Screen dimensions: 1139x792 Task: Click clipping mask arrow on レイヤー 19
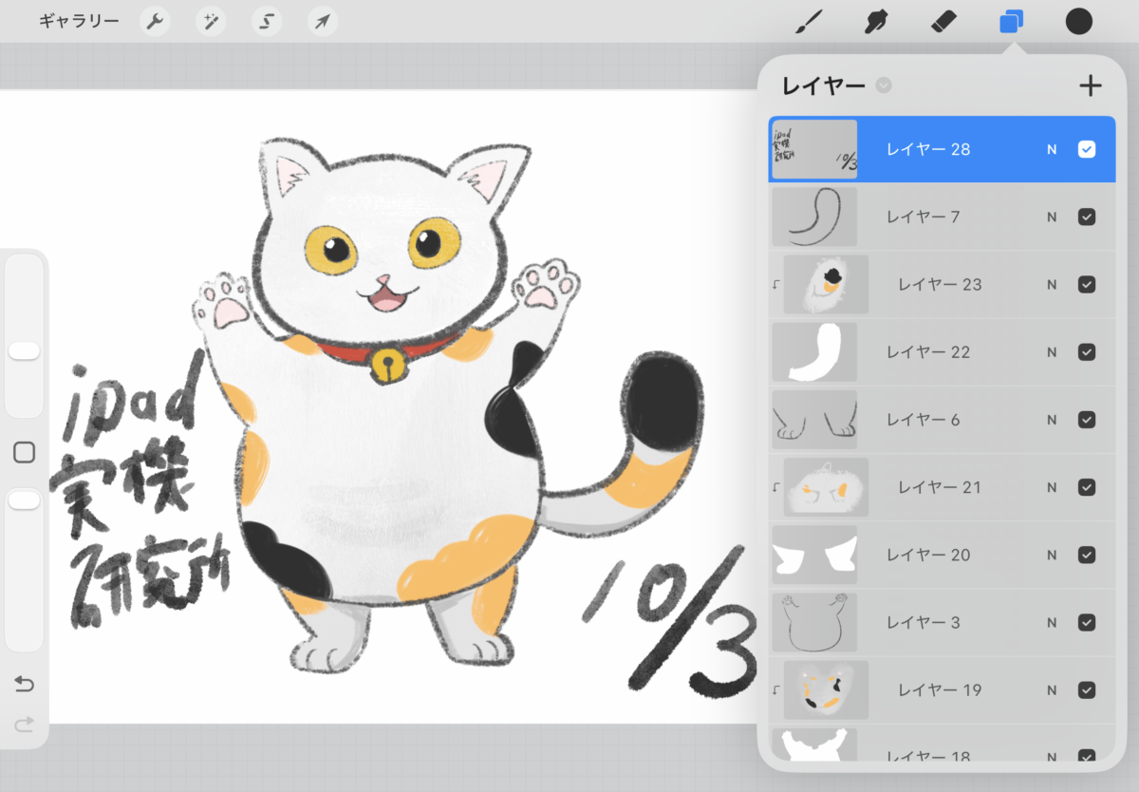(x=776, y=689)
